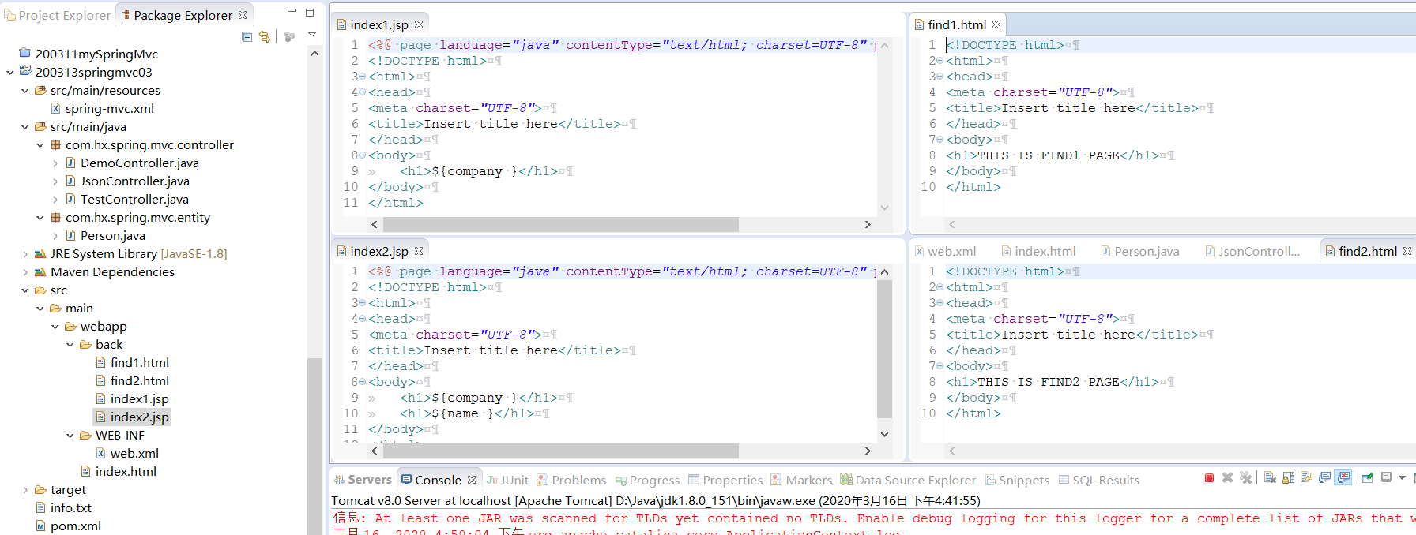Click the company expression line in index1.jsp
Image resolution: width=1416 pixels, height=535 pixels.
point(470,171)
